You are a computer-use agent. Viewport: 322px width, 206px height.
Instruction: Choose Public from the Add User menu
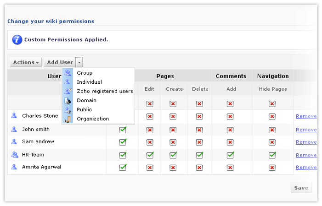click(98, 109)
